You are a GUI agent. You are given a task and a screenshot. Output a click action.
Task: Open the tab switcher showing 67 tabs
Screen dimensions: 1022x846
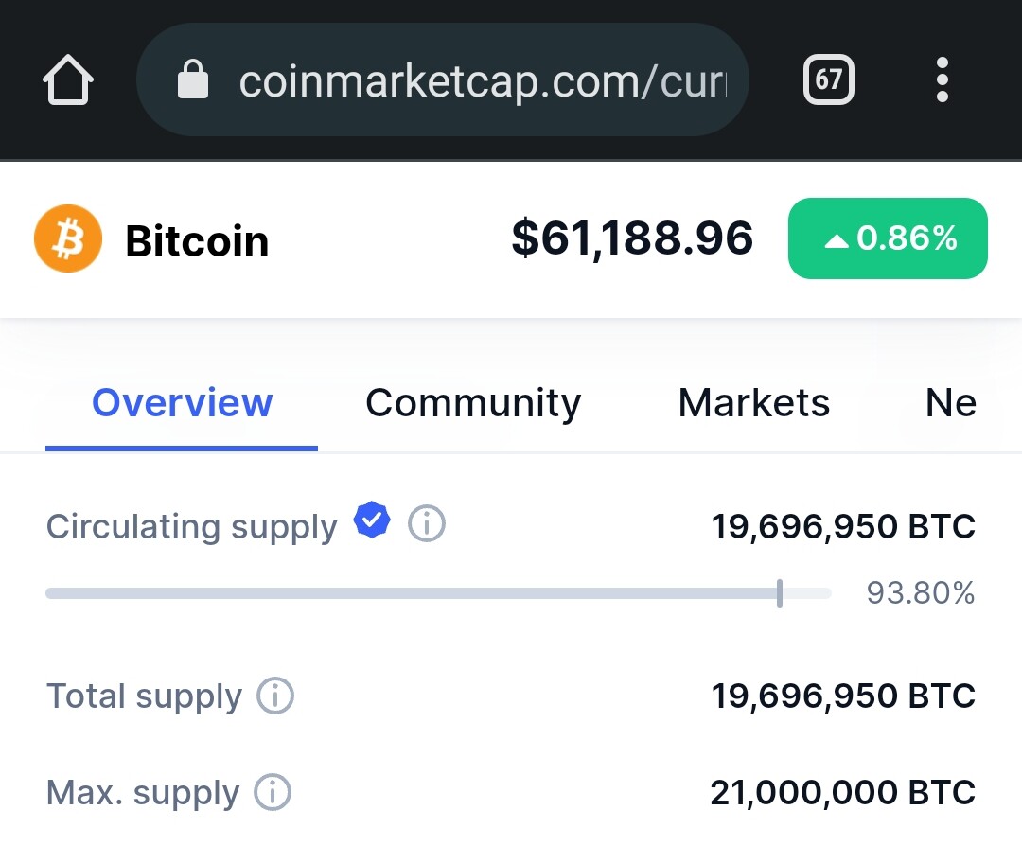[828, 79]
